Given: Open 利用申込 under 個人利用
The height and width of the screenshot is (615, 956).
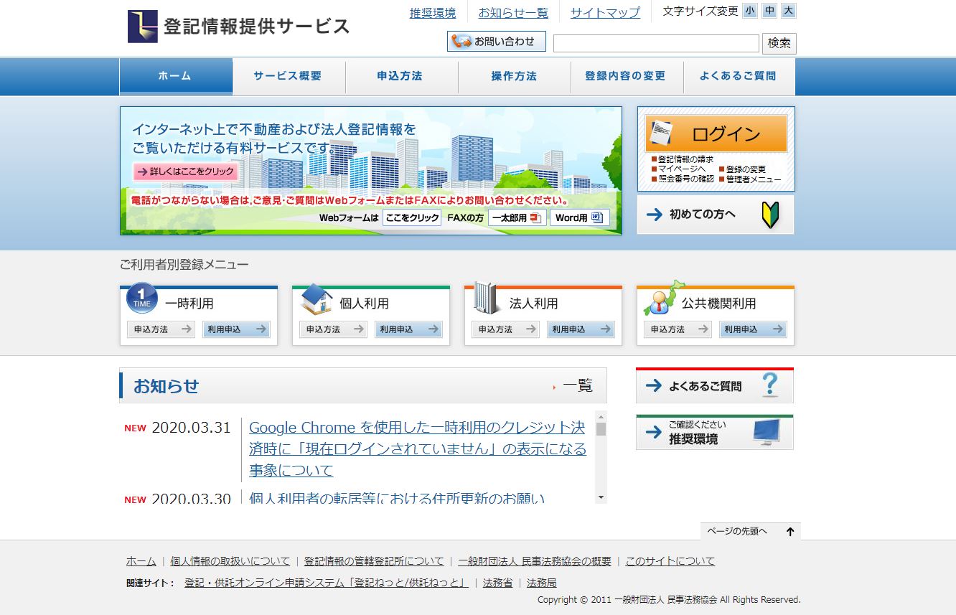Looking at the screenshot, I should click(x=408, y=329).
